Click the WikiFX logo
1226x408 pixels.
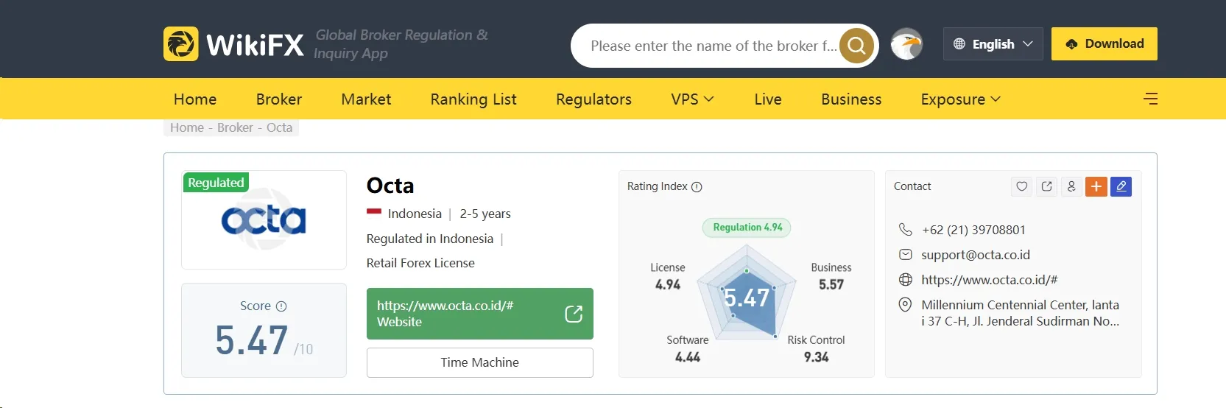point(233,44)
